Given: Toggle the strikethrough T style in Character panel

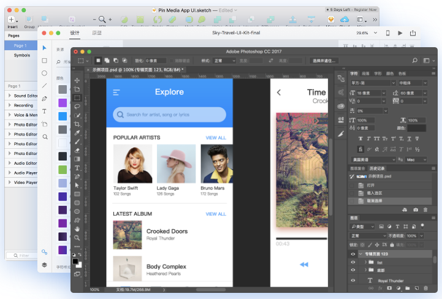Looking at the screenshot, I should coord(417,138).
